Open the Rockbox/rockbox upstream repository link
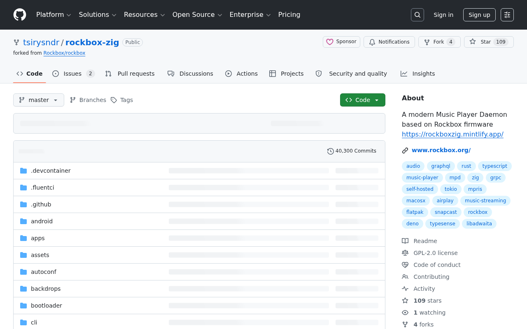The width and height of the screenshot is (527, 329). coord(64,53)
